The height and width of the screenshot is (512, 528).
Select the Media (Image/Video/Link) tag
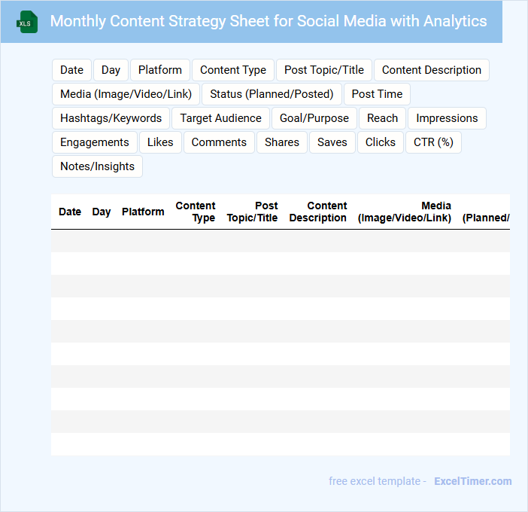(x=126, y=94)
